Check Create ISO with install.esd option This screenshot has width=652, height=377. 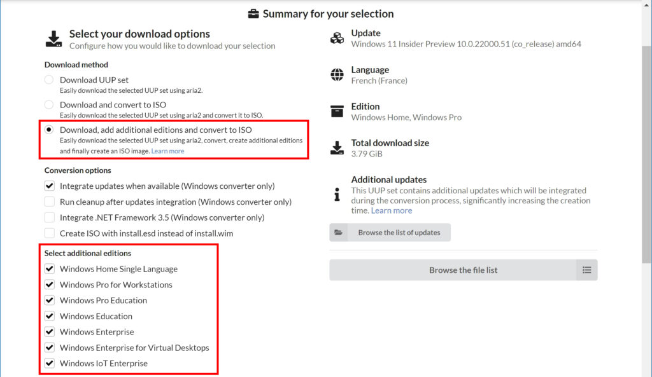50,233
